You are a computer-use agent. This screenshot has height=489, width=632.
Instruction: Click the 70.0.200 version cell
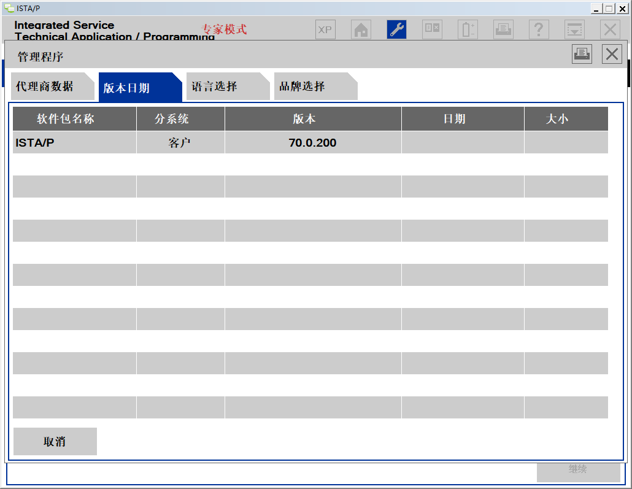point(313,143)
